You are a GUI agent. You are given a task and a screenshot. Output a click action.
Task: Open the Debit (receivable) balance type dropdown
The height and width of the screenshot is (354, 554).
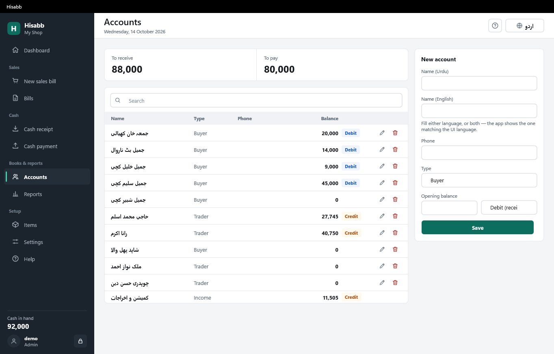point(509,208)
